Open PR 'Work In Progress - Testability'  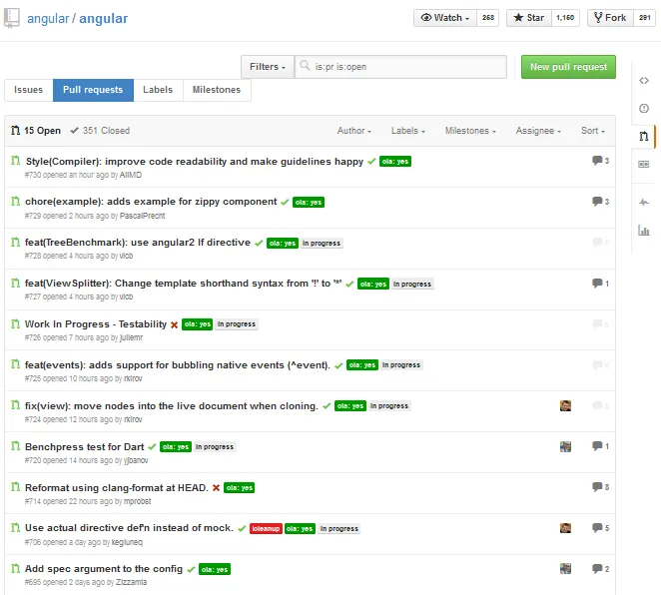pos(96,324)
